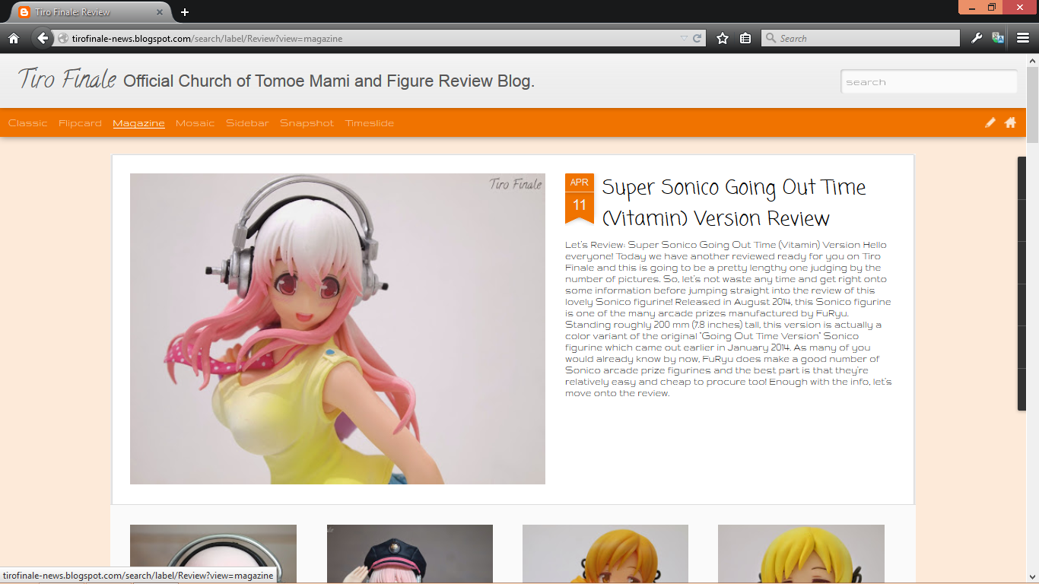This screenshot has width=1039, height=584.
Task: Click the dark gadget dock on right edge
Action: (1022, 284)
